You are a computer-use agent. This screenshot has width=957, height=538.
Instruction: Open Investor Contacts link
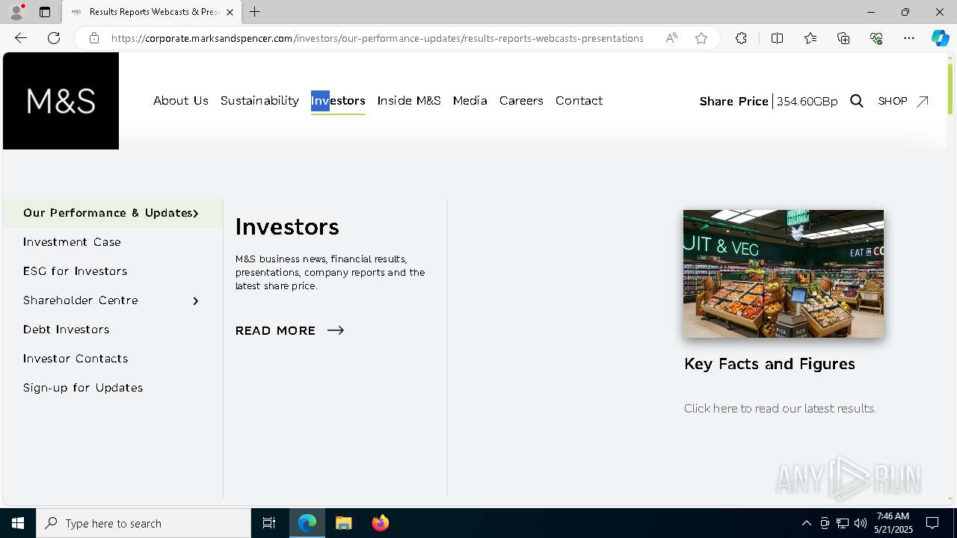[x=76, y=359]
